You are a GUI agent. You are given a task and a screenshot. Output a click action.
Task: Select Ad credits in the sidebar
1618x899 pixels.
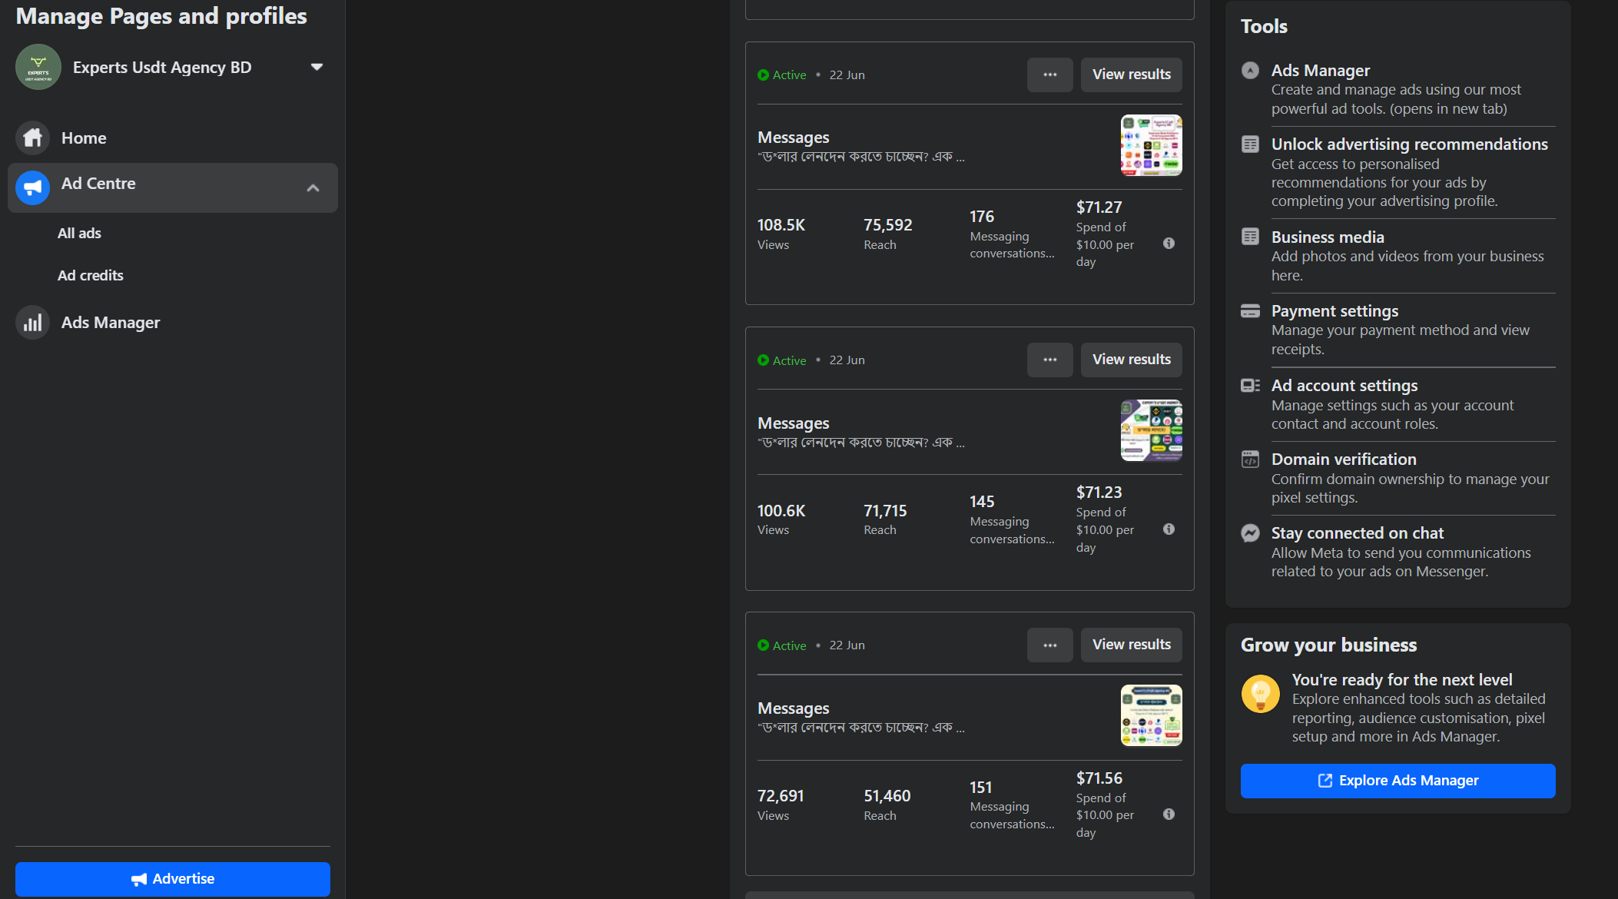point(90,276)
